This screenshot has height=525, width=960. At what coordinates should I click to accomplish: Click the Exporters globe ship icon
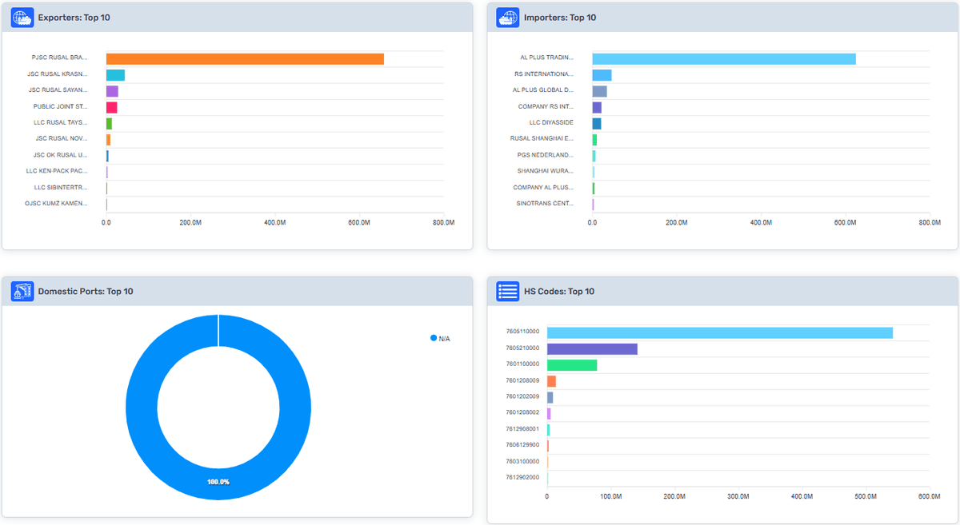pyautogui.click(x=22, y=18)
